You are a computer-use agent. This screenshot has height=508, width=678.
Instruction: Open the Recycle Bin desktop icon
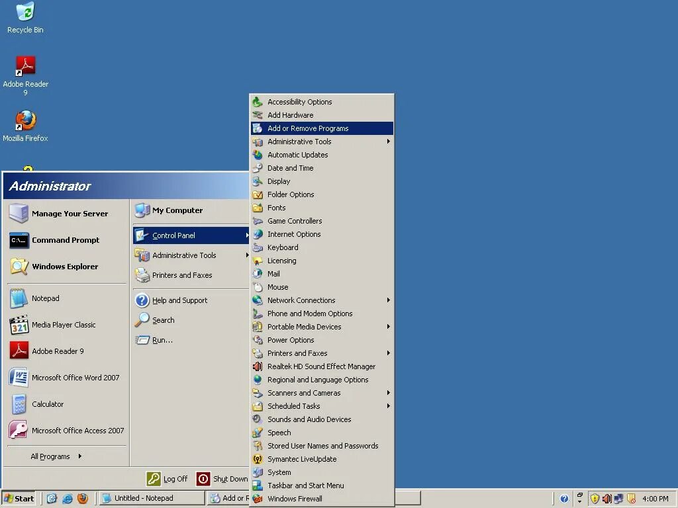(25, 18)
